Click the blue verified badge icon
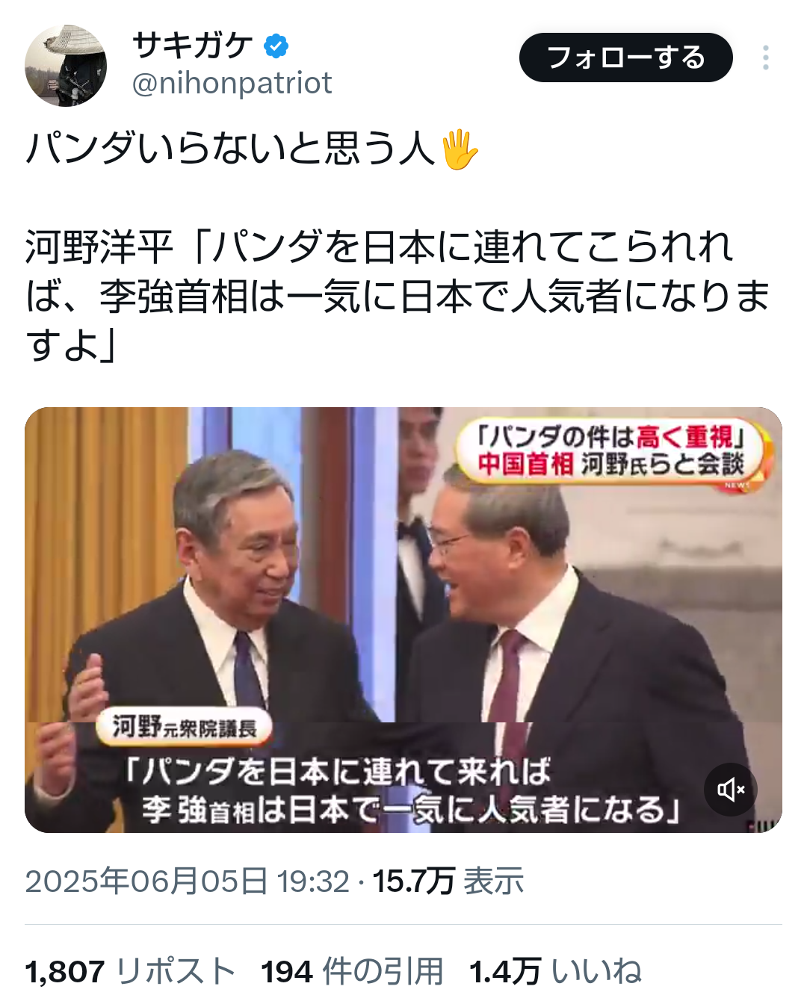 [276, 46]
